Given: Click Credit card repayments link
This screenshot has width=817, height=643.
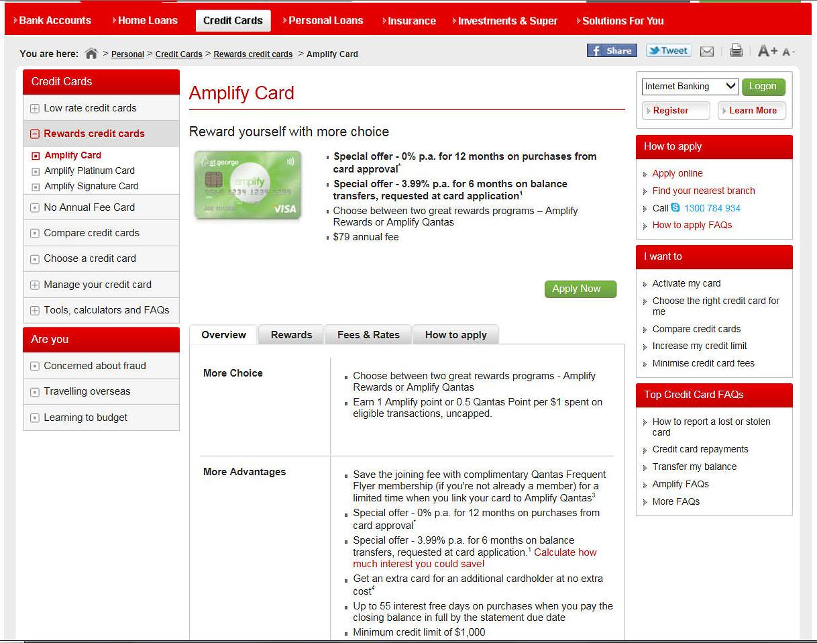Looking at the screenshot, I should [x=700, y=449].
